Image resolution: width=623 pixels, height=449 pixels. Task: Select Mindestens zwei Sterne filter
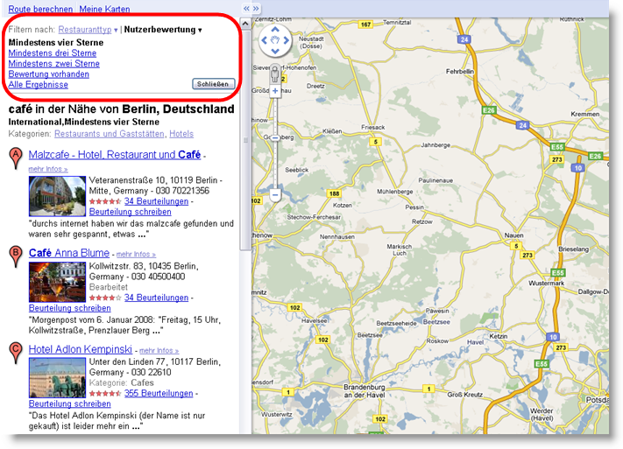pyautogui.click(x=54, y=64)
